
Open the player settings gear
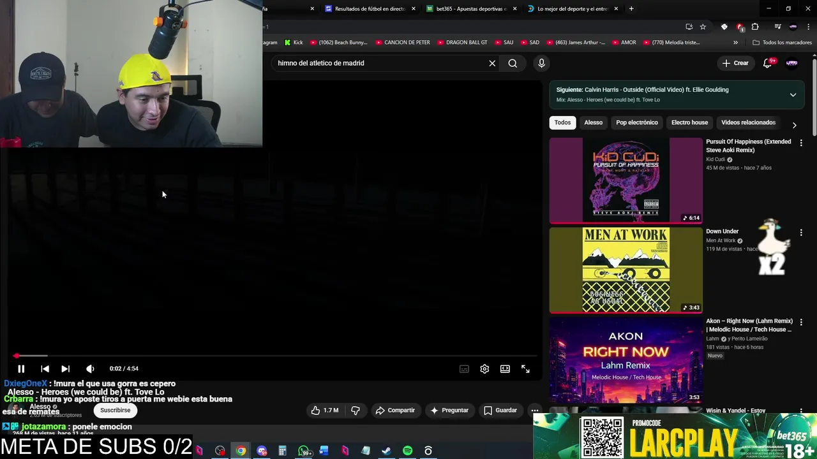(x=484, y=368)
